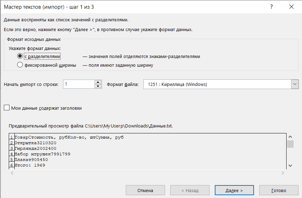Decrease the start import row number
Image resolution: width=302 pixels, height=198 pixels.
point(98,86)
